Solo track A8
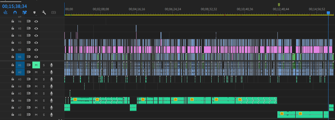The width and height of the screenshot is (335, 120). tap(44, 115)
